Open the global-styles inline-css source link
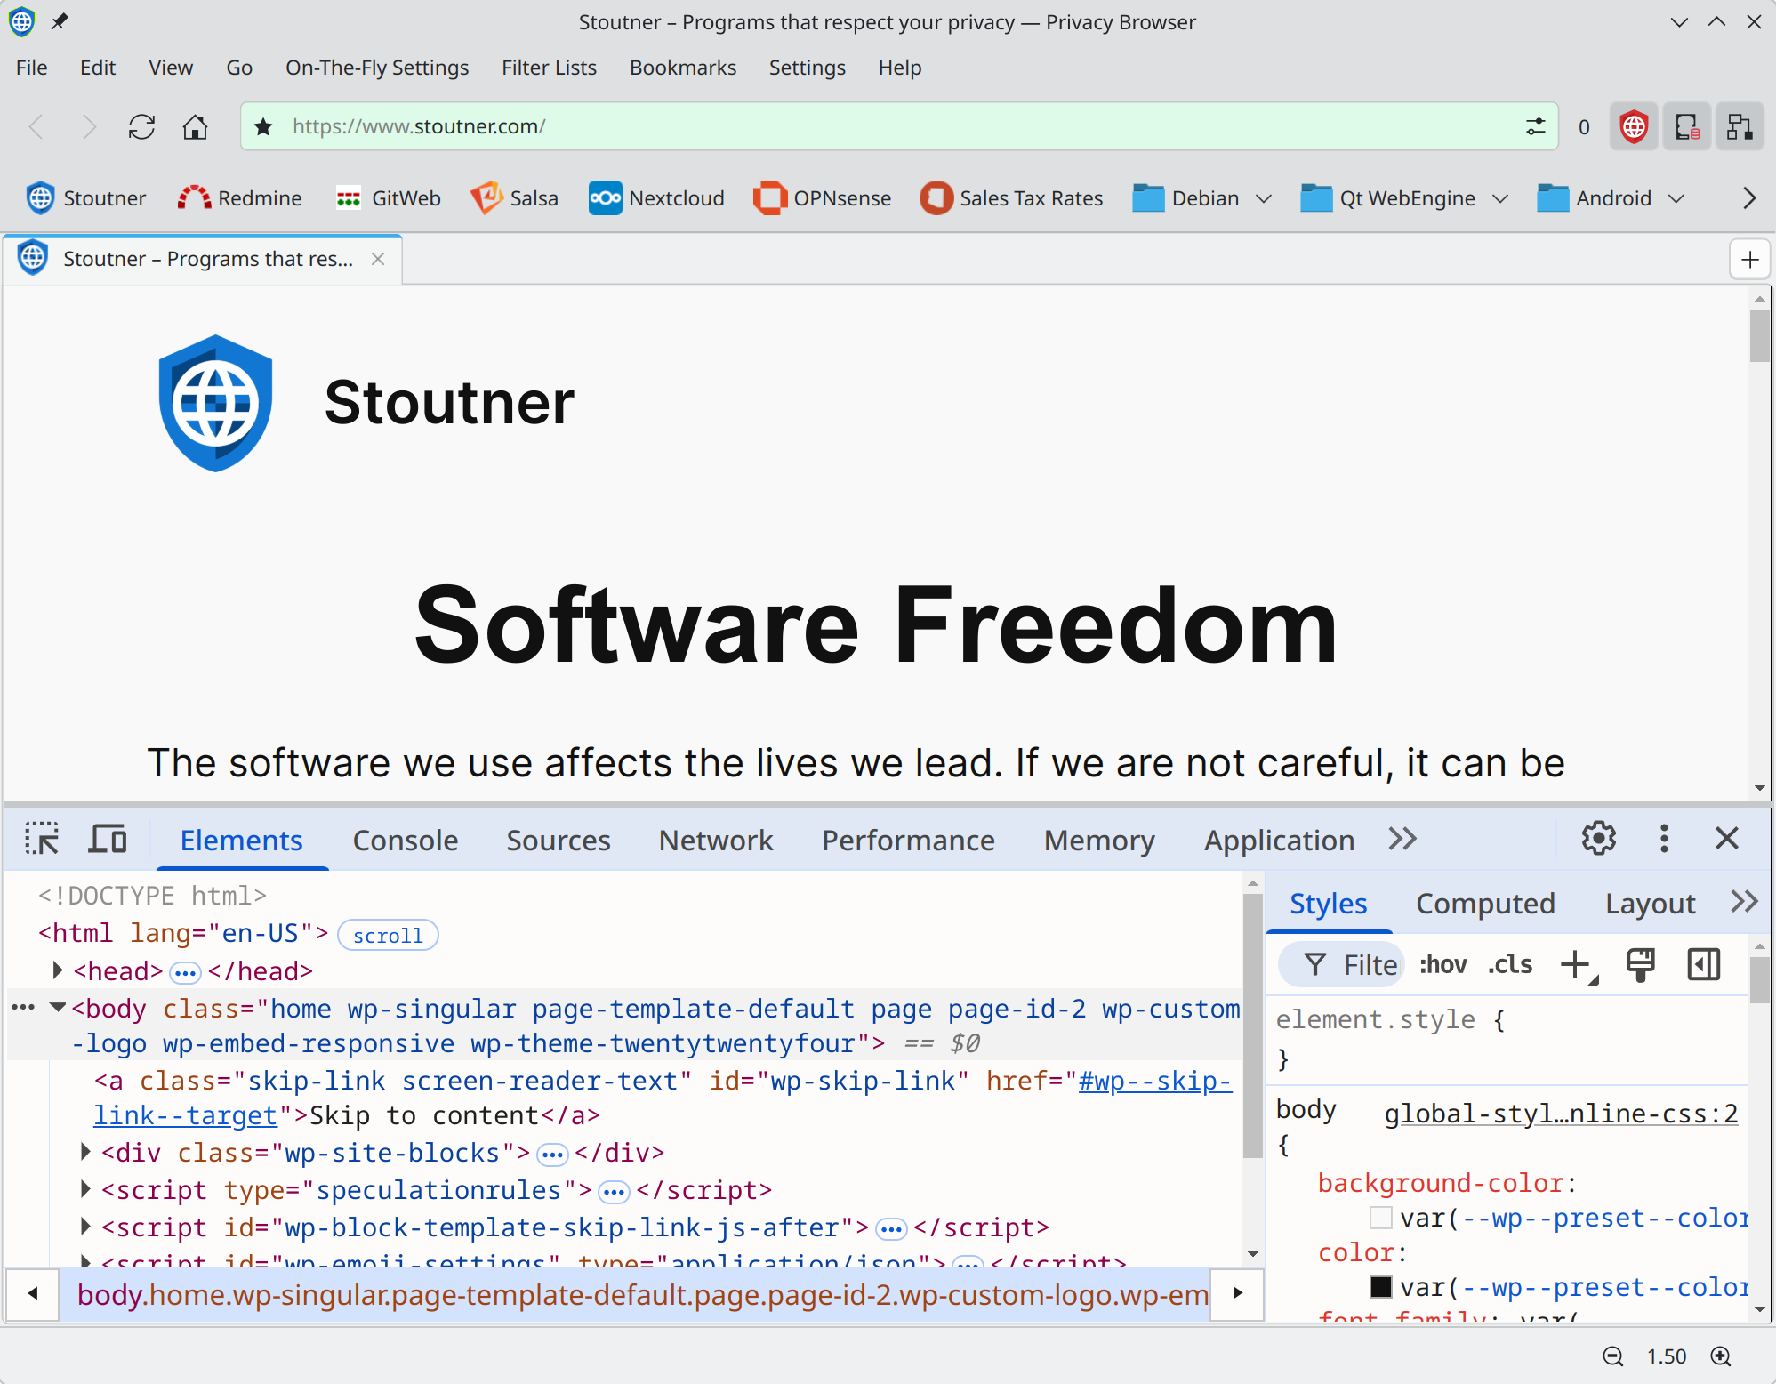1776x1384 pixels. (1560, 1114)
